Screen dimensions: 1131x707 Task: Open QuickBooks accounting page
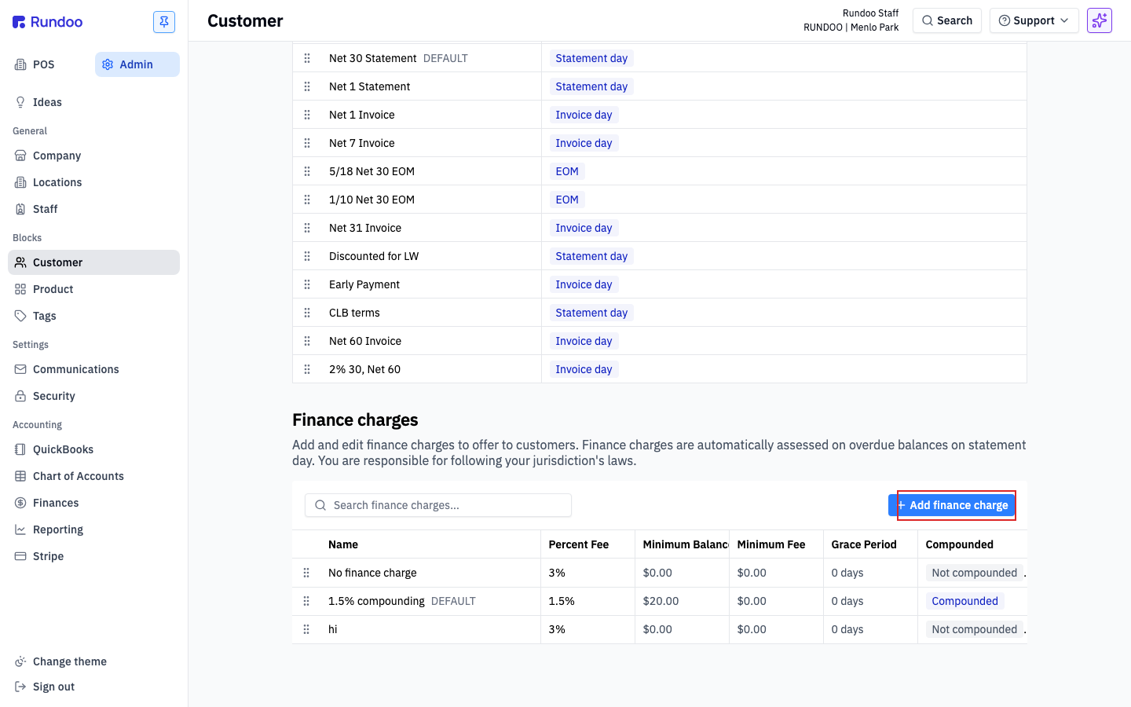(94, 449)
